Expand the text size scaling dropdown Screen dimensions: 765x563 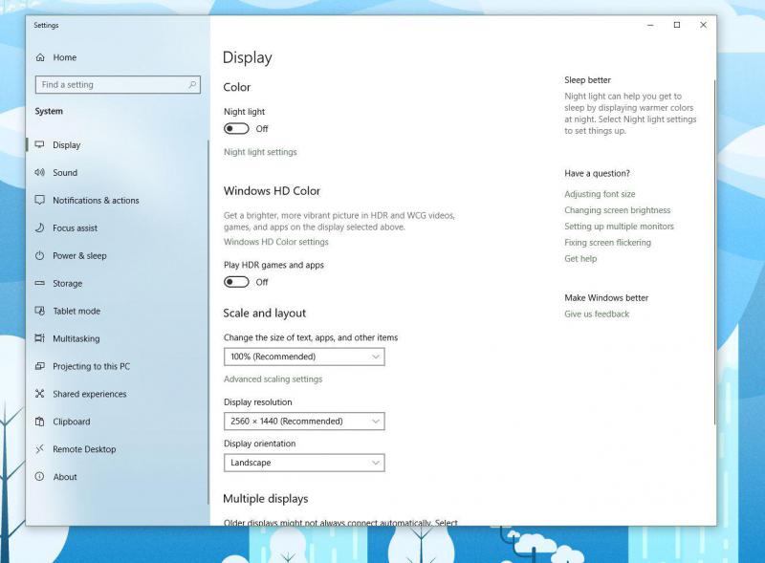pos(304,357)
